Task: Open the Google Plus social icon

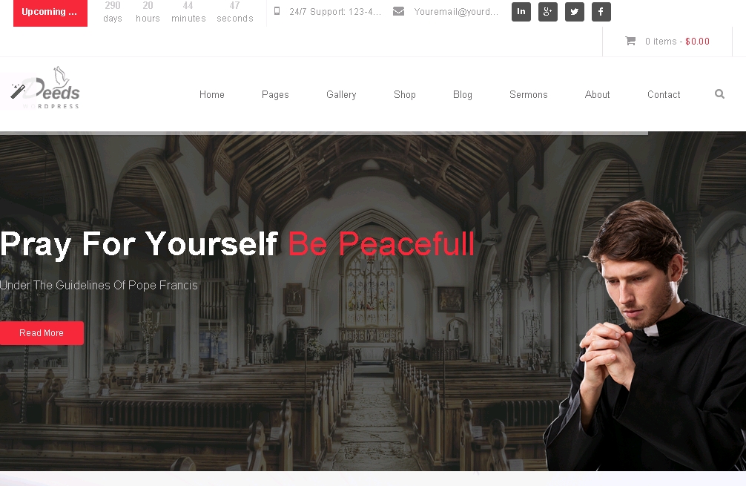Action: click(x=547, y=12)
